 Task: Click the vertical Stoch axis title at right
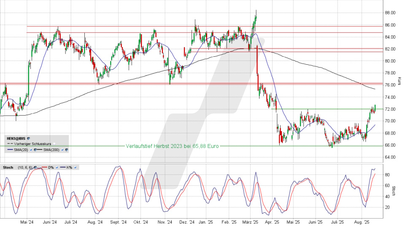[x=394, y=191]
